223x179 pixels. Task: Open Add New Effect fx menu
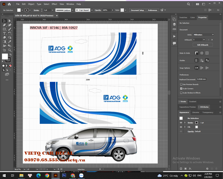pyautogui.click(x=190, y=169)
